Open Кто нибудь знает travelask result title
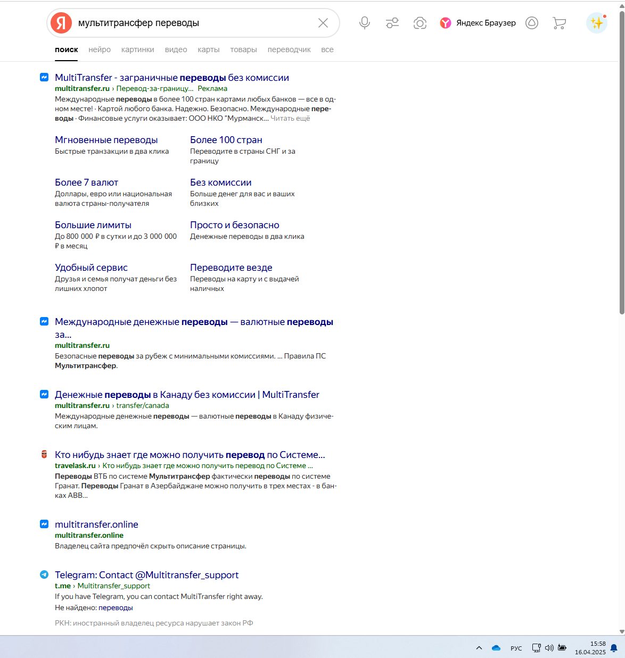Image resolution: width=625 pixels, height=658 pixels. point(190,455)
